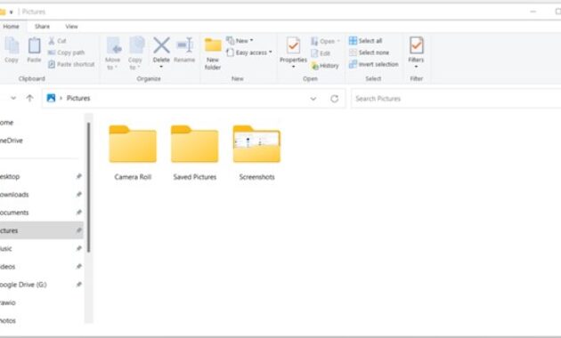Open OneDrive in navigation pane
The image size is (561, 338).
click(x=11, y=141)
